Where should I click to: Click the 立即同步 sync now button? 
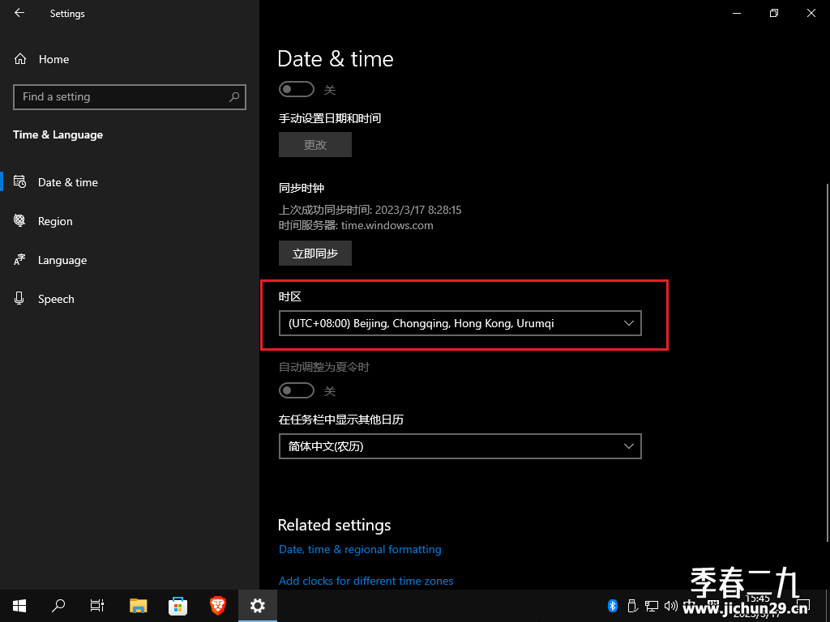(x=315, y=253)
